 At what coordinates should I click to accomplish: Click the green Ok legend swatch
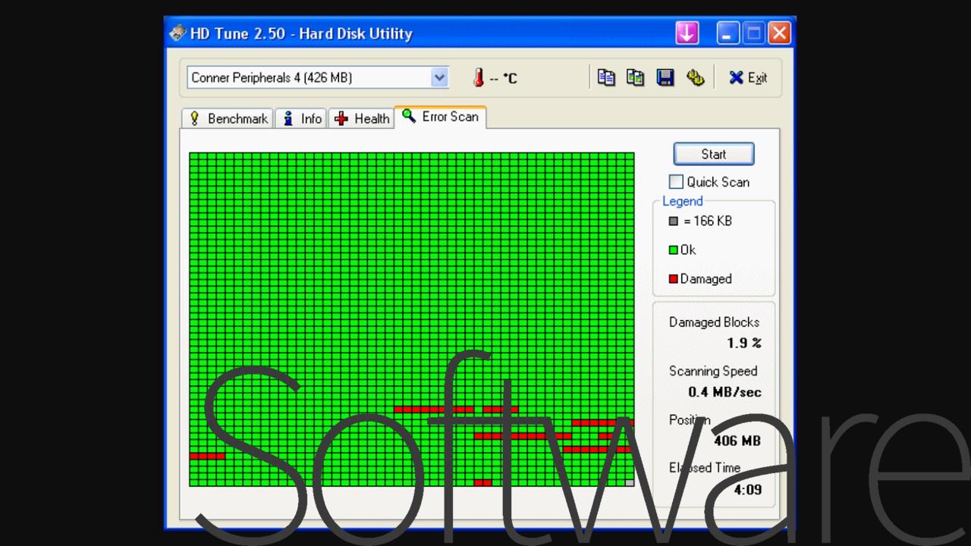coord(673,250)
